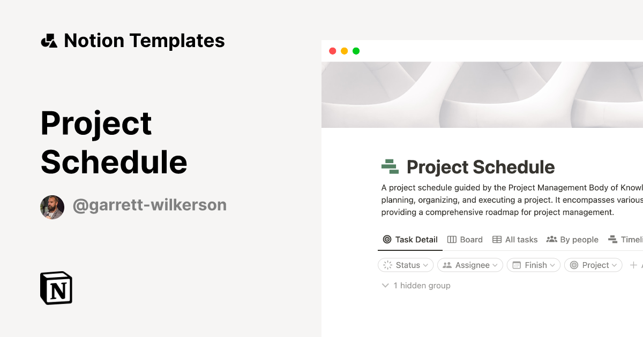Switch to the All tasks tab
Image resolution: width=643 pixels, height=337 pixels.
[514, 239]
